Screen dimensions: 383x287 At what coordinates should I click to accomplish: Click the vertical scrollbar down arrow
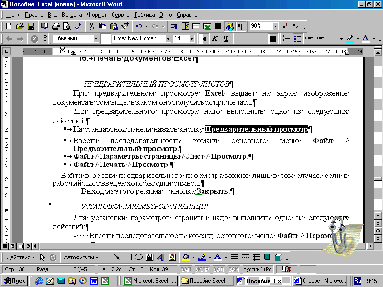[x=378, y=216]
